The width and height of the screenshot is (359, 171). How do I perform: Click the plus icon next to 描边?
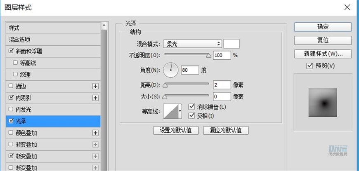click(95, 87)
